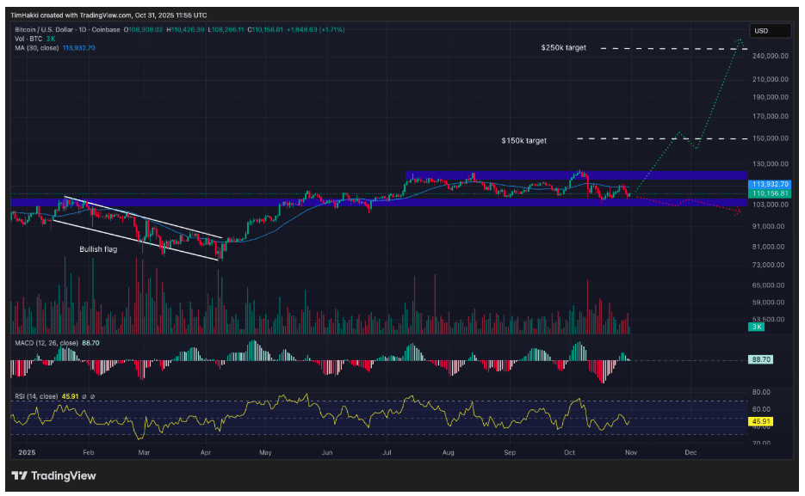This screenshot has width=805, height=496.
Task: Click the Sep label on time axis
Action: tap(510, 452)
